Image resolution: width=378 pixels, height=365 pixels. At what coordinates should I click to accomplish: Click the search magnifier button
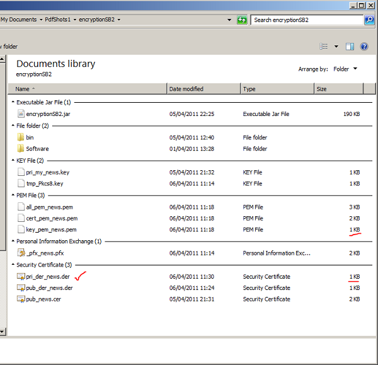pyautogui.click(x=369, y=20)
